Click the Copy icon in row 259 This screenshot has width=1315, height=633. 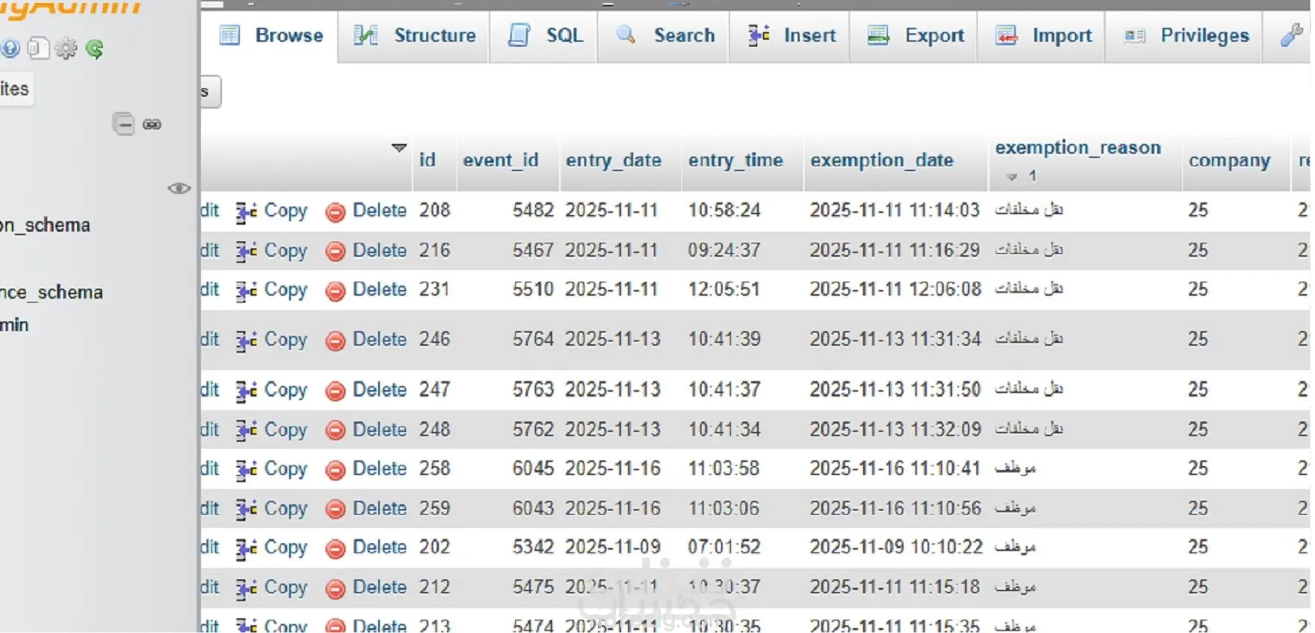point(245,509)
